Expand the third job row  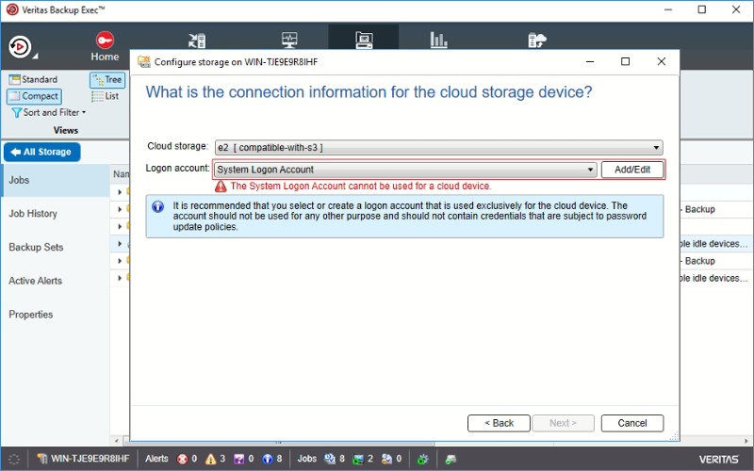point(120,226)
